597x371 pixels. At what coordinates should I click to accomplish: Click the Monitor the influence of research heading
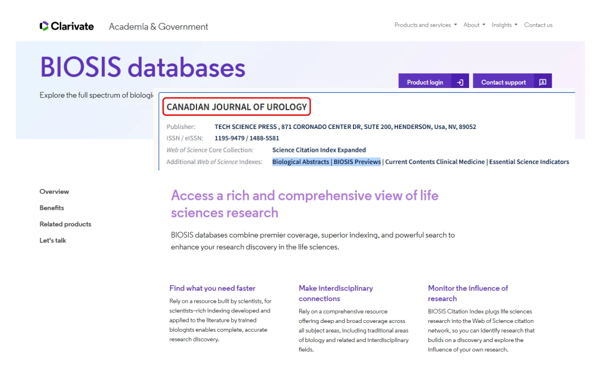(x=468, y=293)
